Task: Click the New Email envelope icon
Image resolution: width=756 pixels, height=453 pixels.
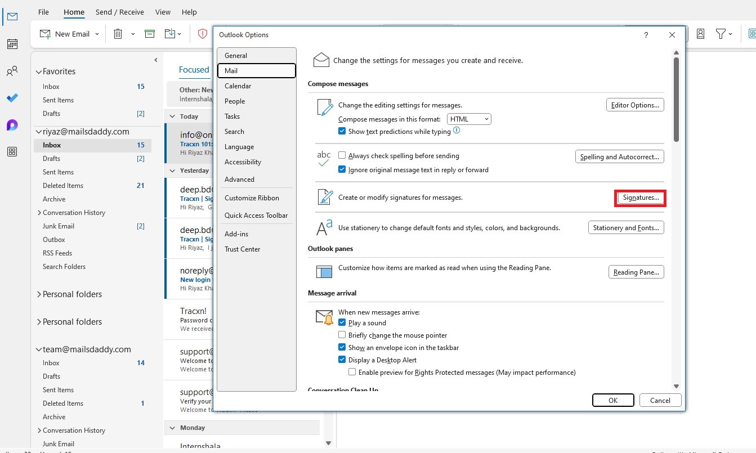Action: (45, 34)
